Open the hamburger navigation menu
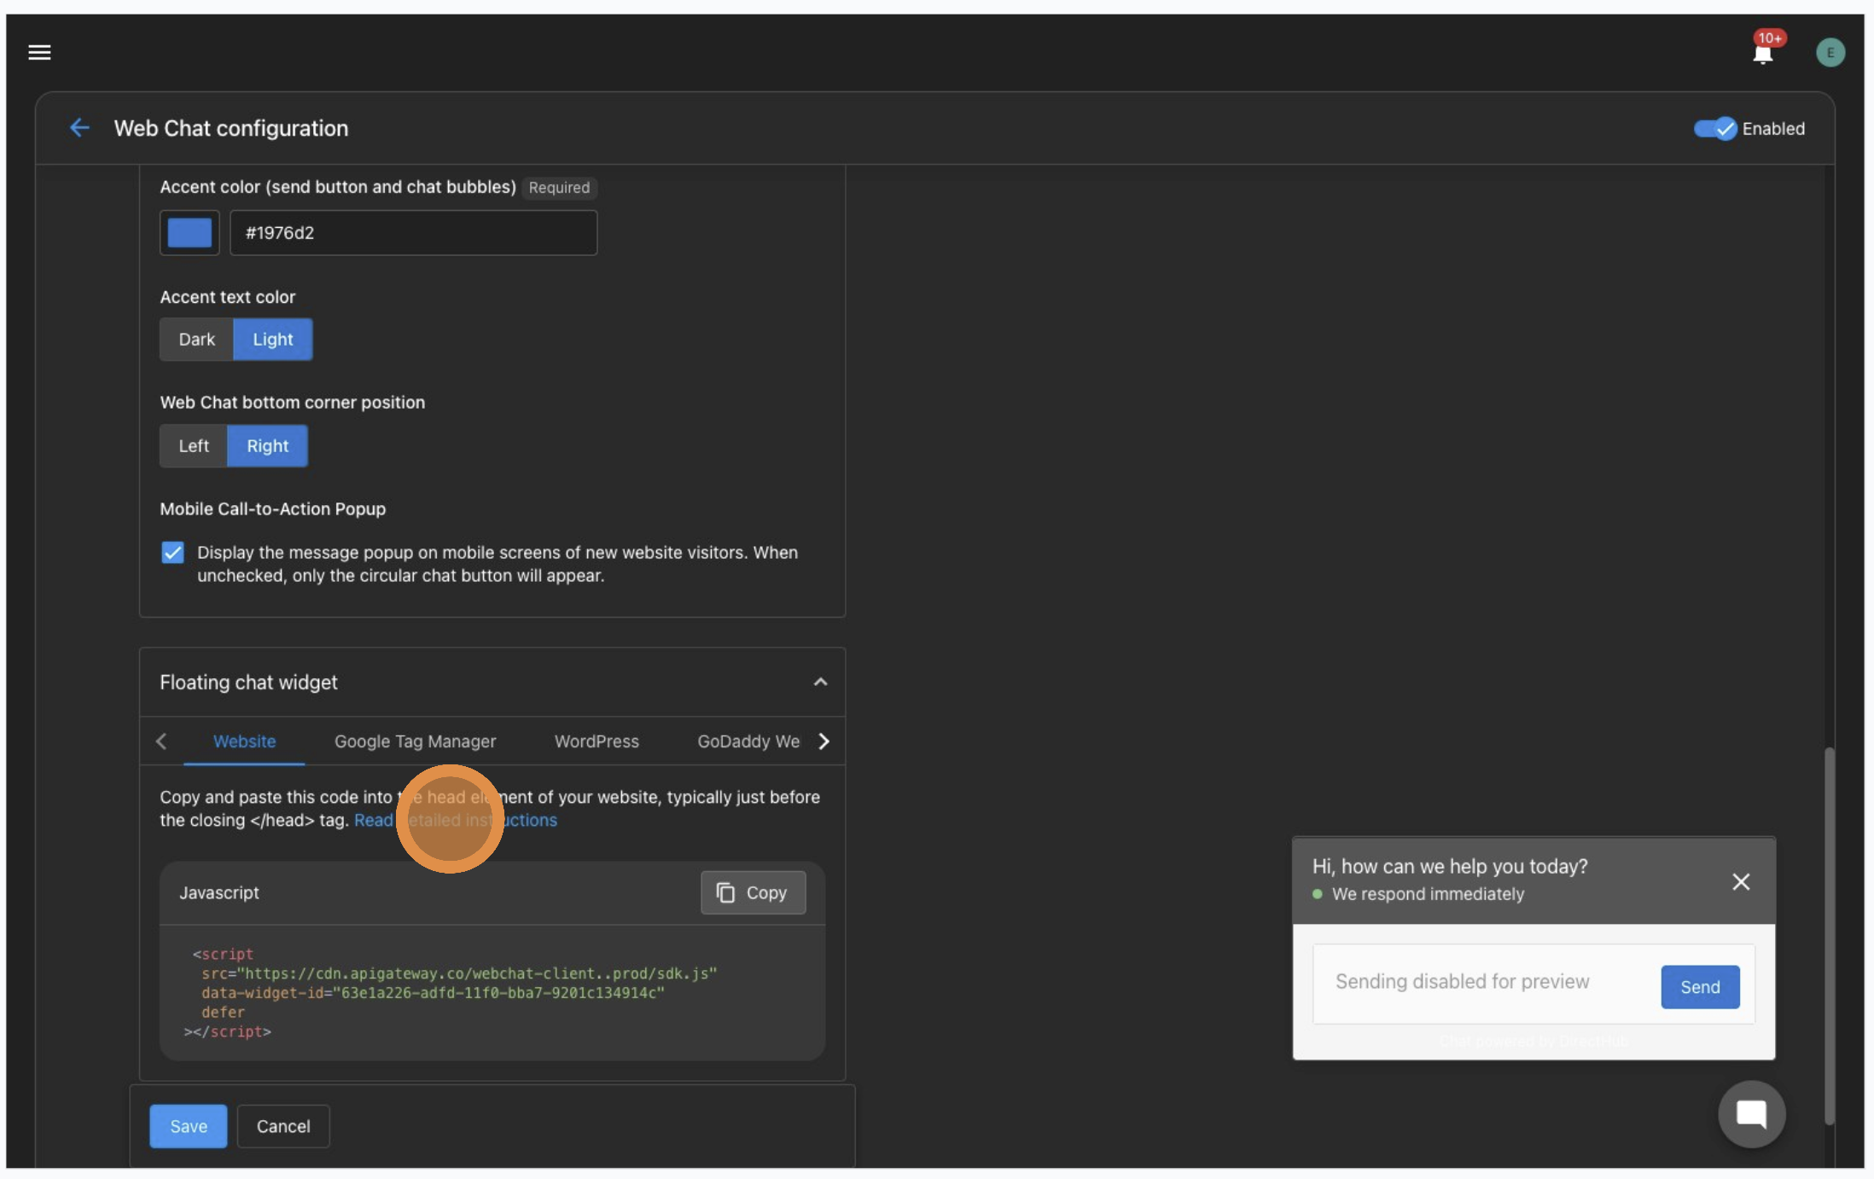 coord(39,53)
